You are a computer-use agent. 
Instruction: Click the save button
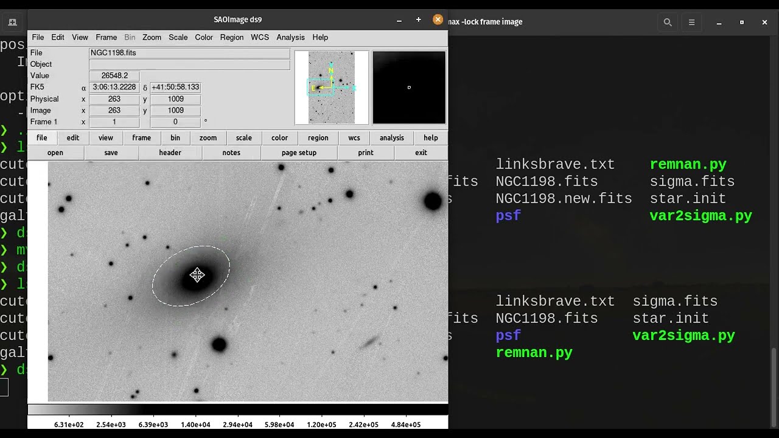111,153
